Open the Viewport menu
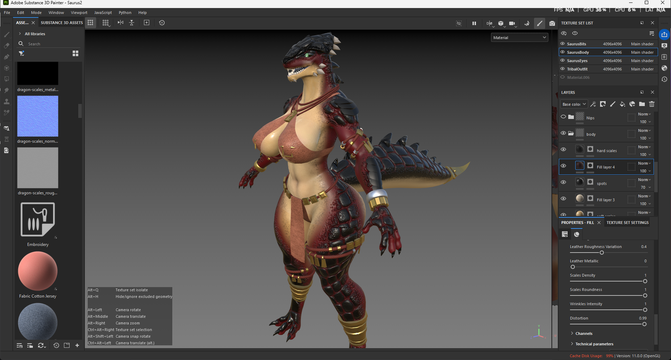 point(79,13)
